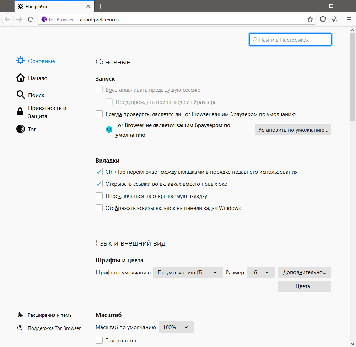The width and height of the screenshot is (356, 347).
Task: Click the New Identity broom icon
Action: click(334, 19)
